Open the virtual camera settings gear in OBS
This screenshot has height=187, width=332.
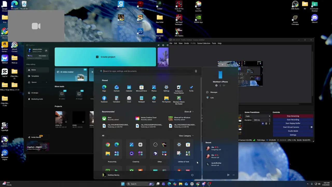(312, 127)
